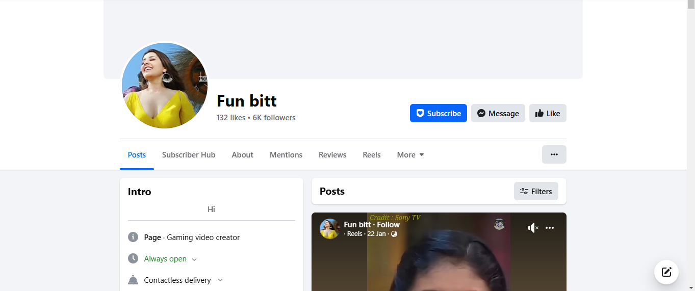This screenshot has height=291, width=695.
Task: Open the Fun bitt profile picture
Action: click(165, 85)
